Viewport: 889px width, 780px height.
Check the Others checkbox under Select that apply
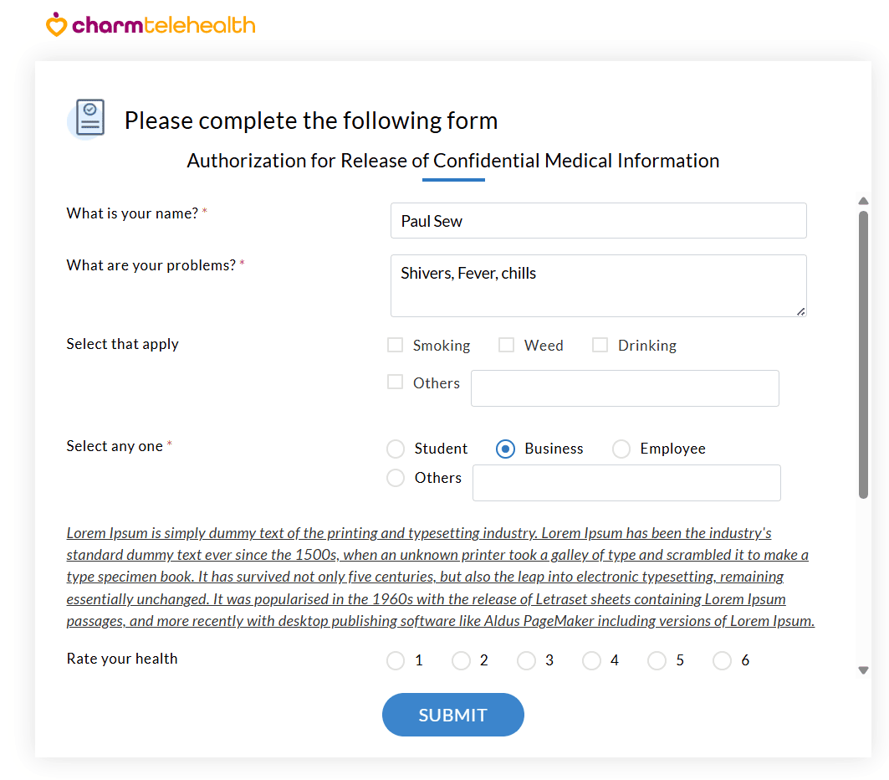[395, 381]
